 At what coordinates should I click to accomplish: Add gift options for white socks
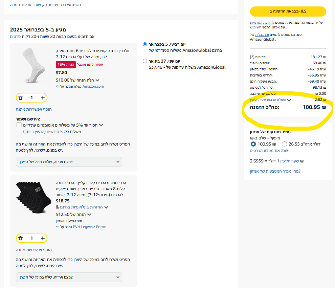point(34,109)
